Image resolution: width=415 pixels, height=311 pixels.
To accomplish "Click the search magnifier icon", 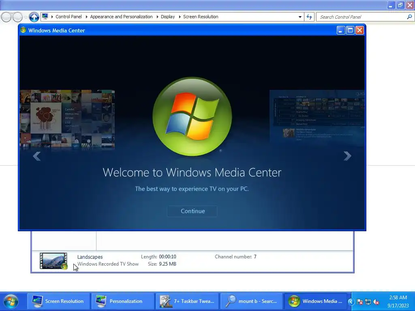I will point(409,17).
